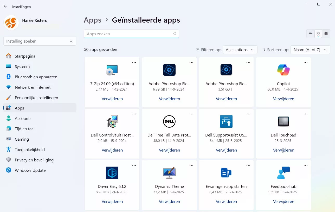
Task: Click the Dynamic Theme app icon
Action: [169, 173]
